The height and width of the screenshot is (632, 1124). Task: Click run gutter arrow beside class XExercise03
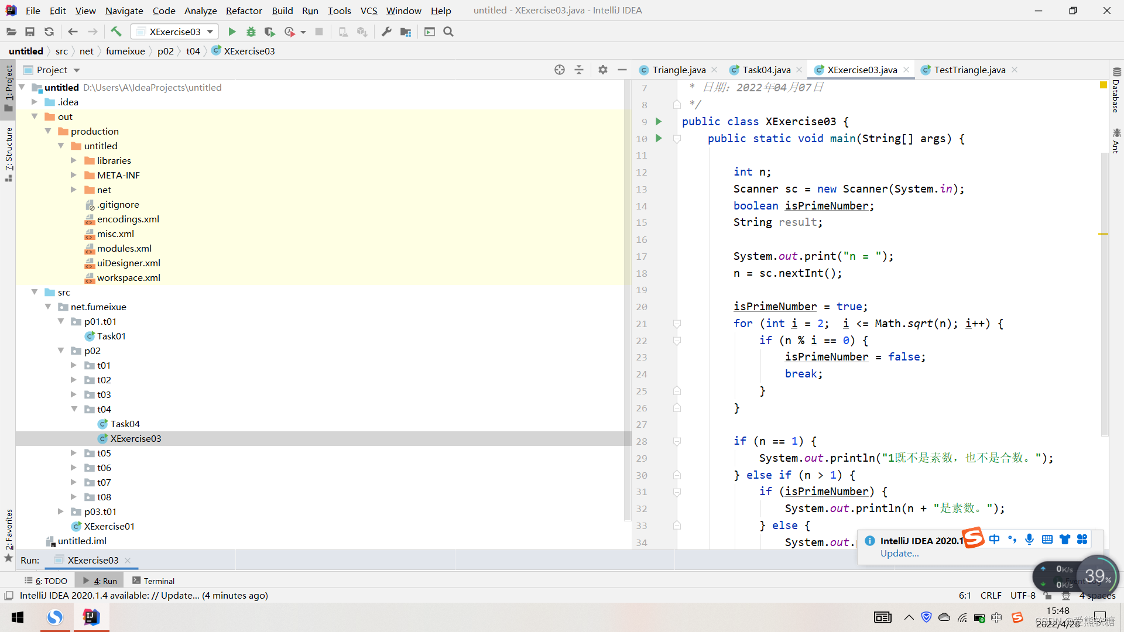click(659, 122)
